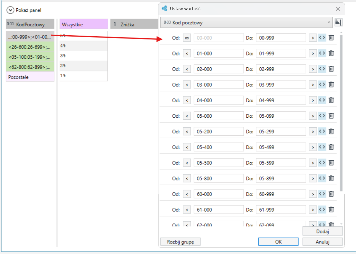
Task: Click the Dodaj button
Action: [x=322, y=231]
